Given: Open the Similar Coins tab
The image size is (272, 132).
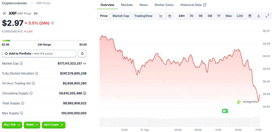Looking at the screenshot, I should coord(164,5).
